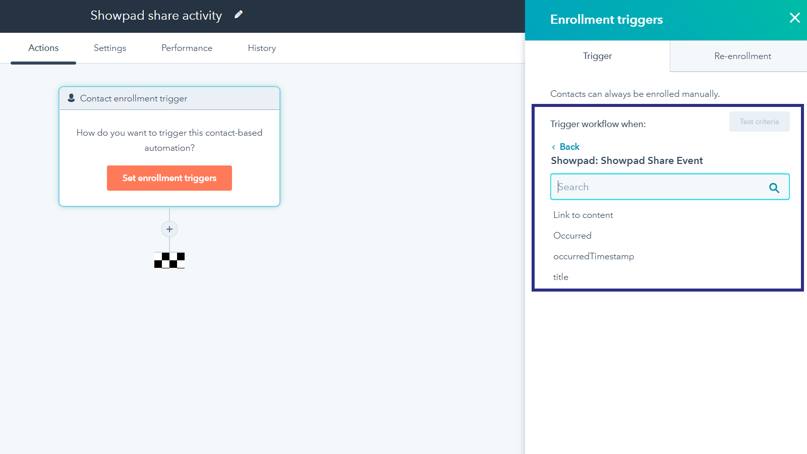Close the Enrollment triggers panel
The image size is (807, 454).
[x=794, y=18]
